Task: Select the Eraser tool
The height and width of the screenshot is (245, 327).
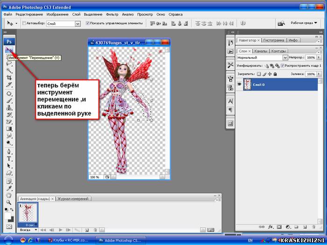Action: [x=9, y=122]
